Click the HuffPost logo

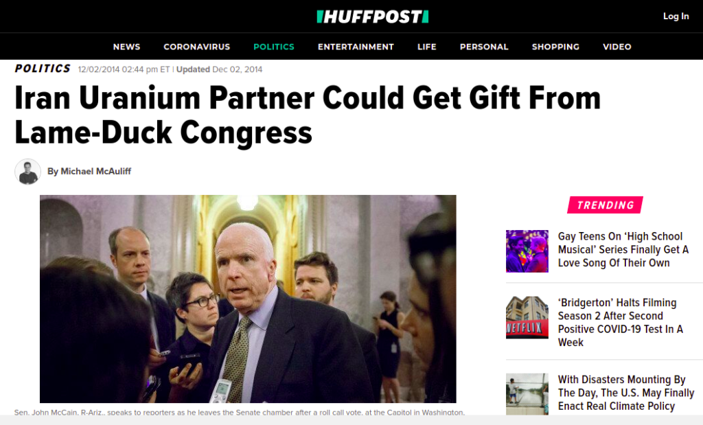pyautogui.click(x=373, y=16)
